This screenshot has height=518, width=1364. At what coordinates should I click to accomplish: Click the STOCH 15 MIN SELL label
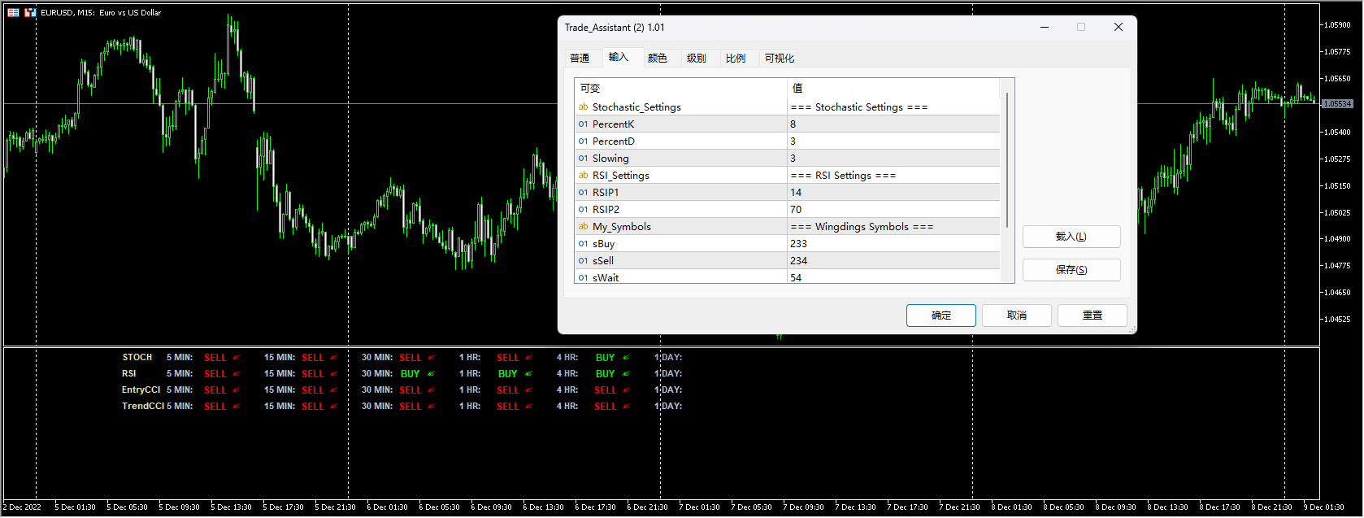(x=313, y=358)
